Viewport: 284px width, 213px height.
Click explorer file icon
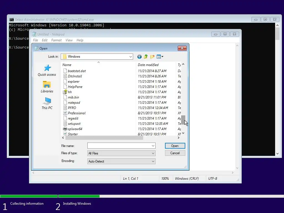pos(65,81)
